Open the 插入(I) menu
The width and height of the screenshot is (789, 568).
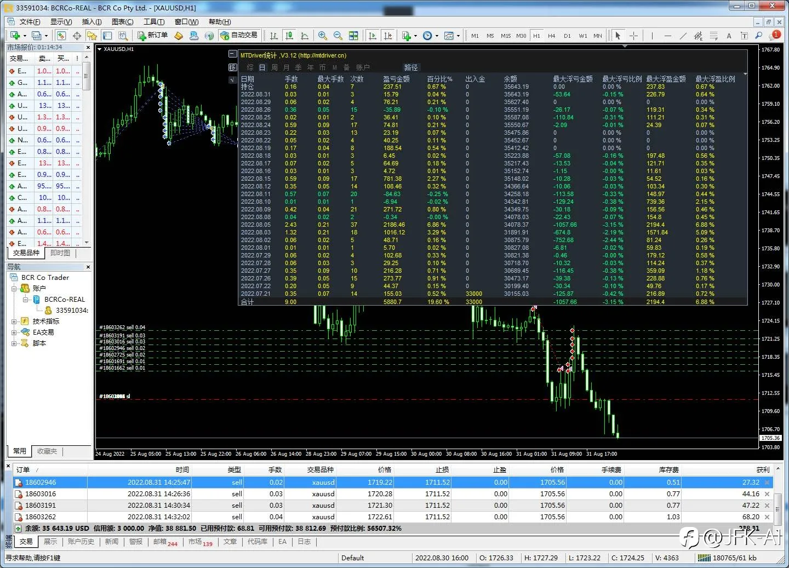(92, 22)
